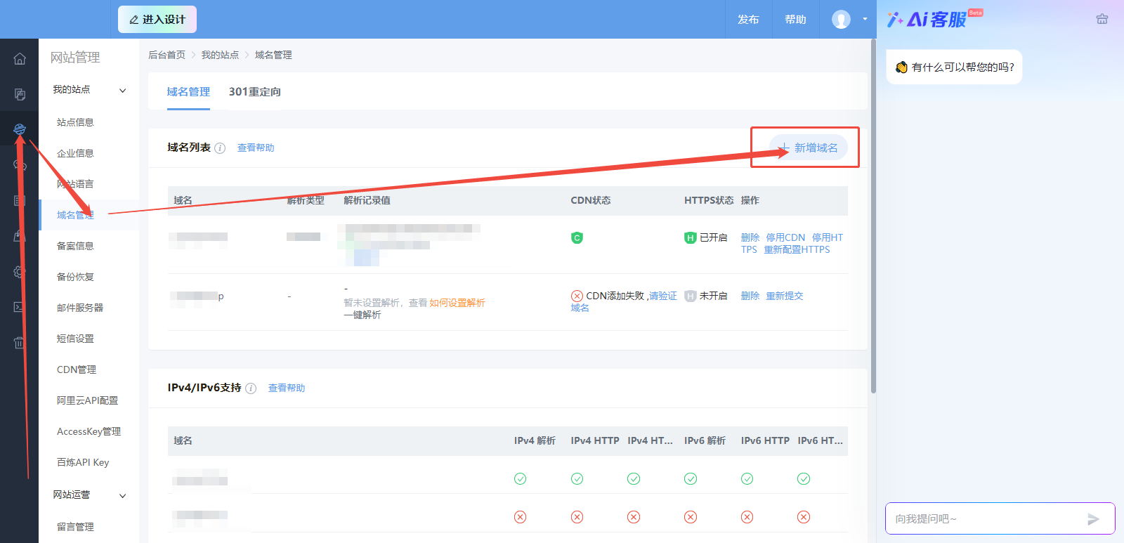Click 删除 in the 已开启 row
Viewport: 1124px width, 543px height.
(750, 238)
